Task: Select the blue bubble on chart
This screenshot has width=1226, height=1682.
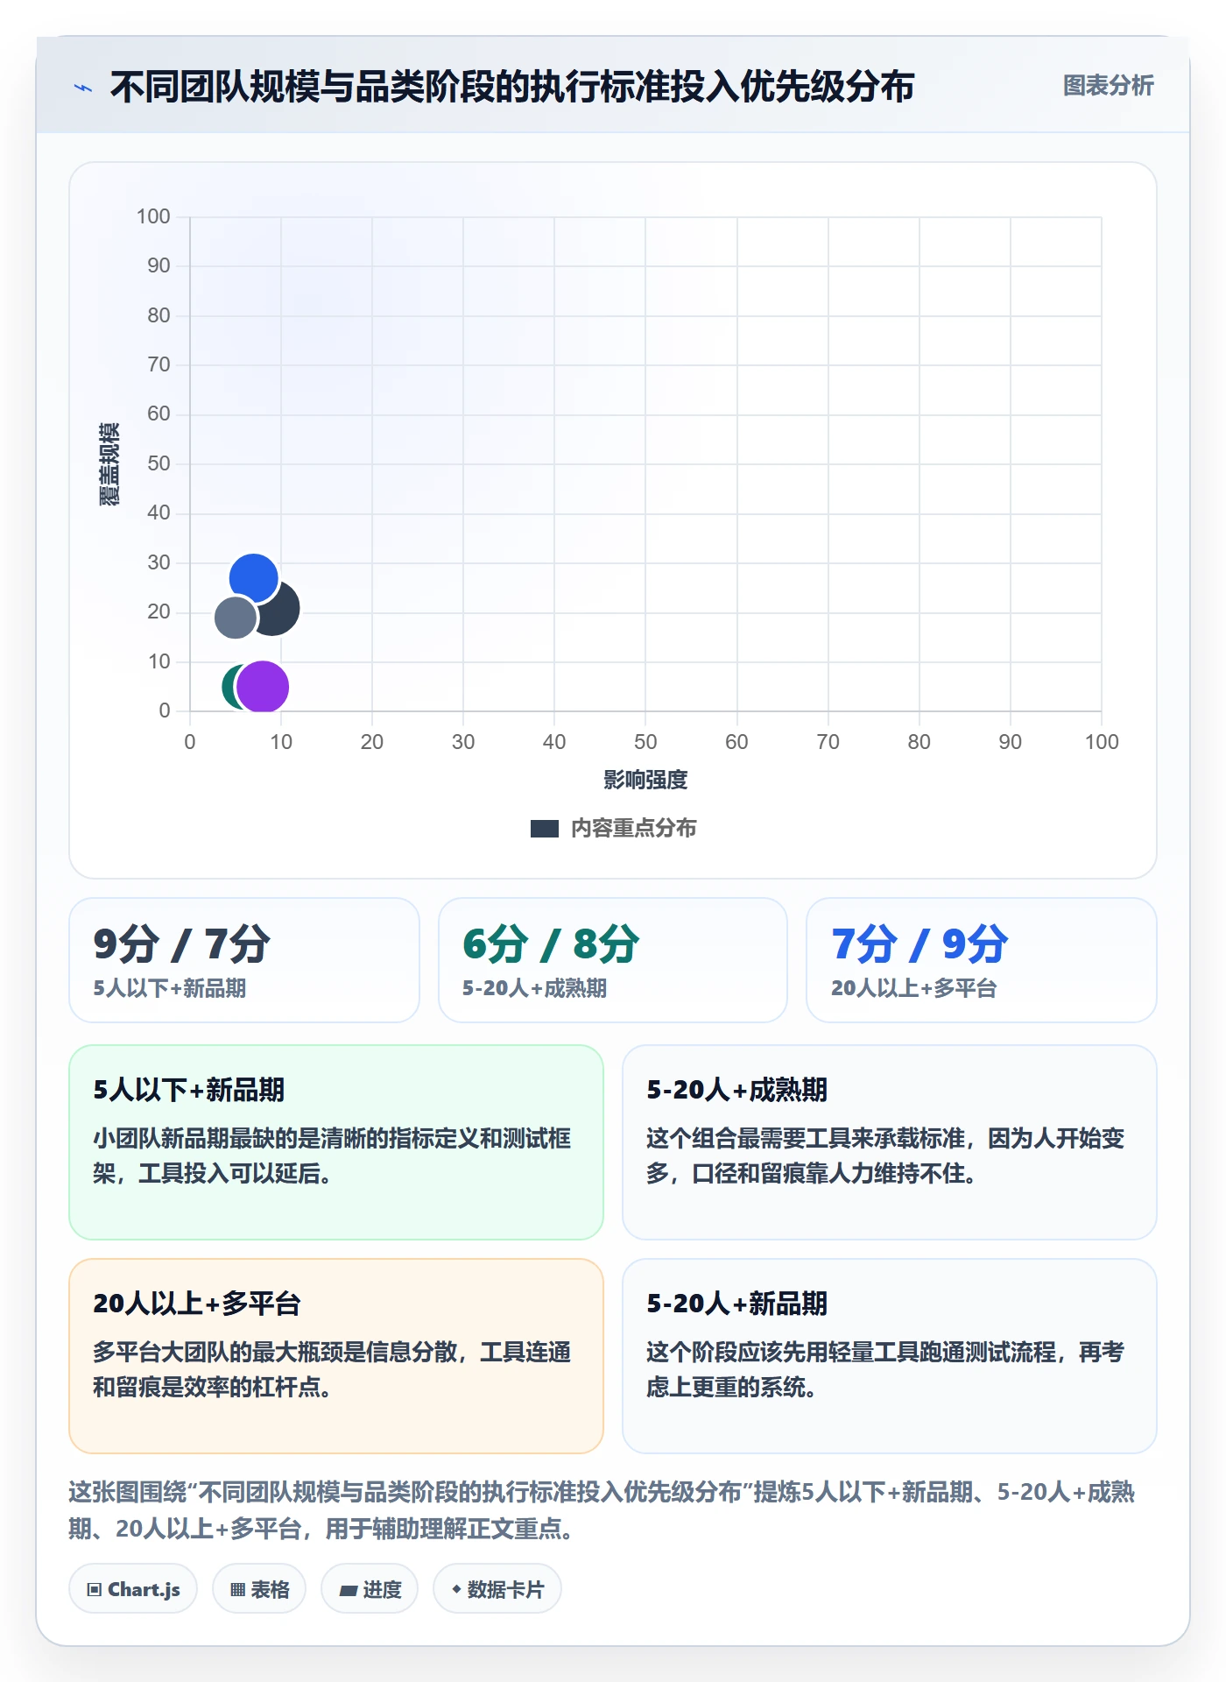Action: [253, 577]
